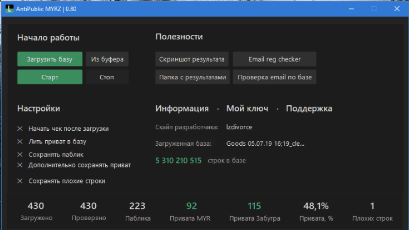Click developer Skype name lzdivorce
409x230 pixels.
[239, 127]
